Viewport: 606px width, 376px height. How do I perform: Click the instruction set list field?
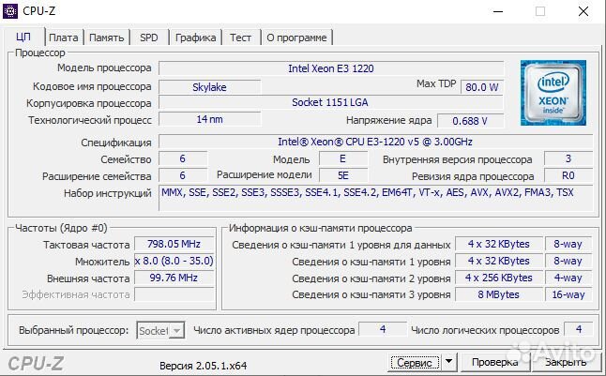coord(375,198)
